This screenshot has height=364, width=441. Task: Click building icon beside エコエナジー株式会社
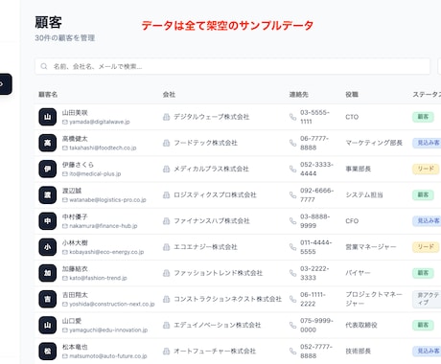pyautogui.click(x=166, y=247)
